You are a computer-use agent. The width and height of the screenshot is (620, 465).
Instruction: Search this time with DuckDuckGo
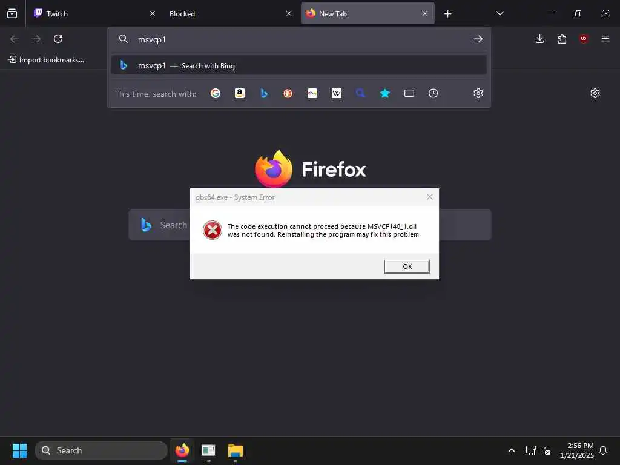coord(288,93)
